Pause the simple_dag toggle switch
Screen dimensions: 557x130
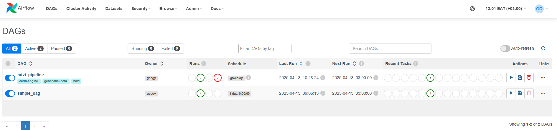point(10,94)
